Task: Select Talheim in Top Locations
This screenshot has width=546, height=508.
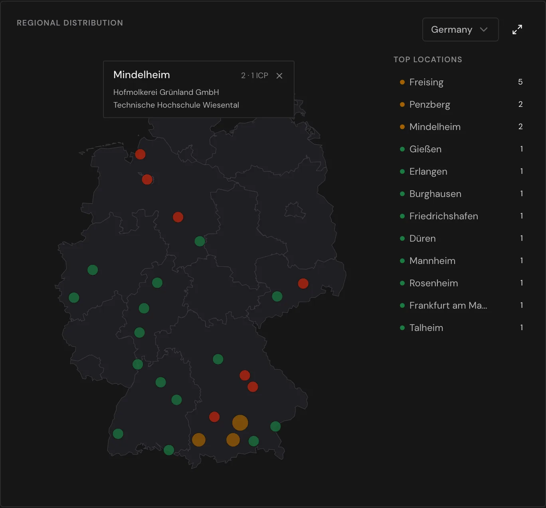Action: (461, 328)
